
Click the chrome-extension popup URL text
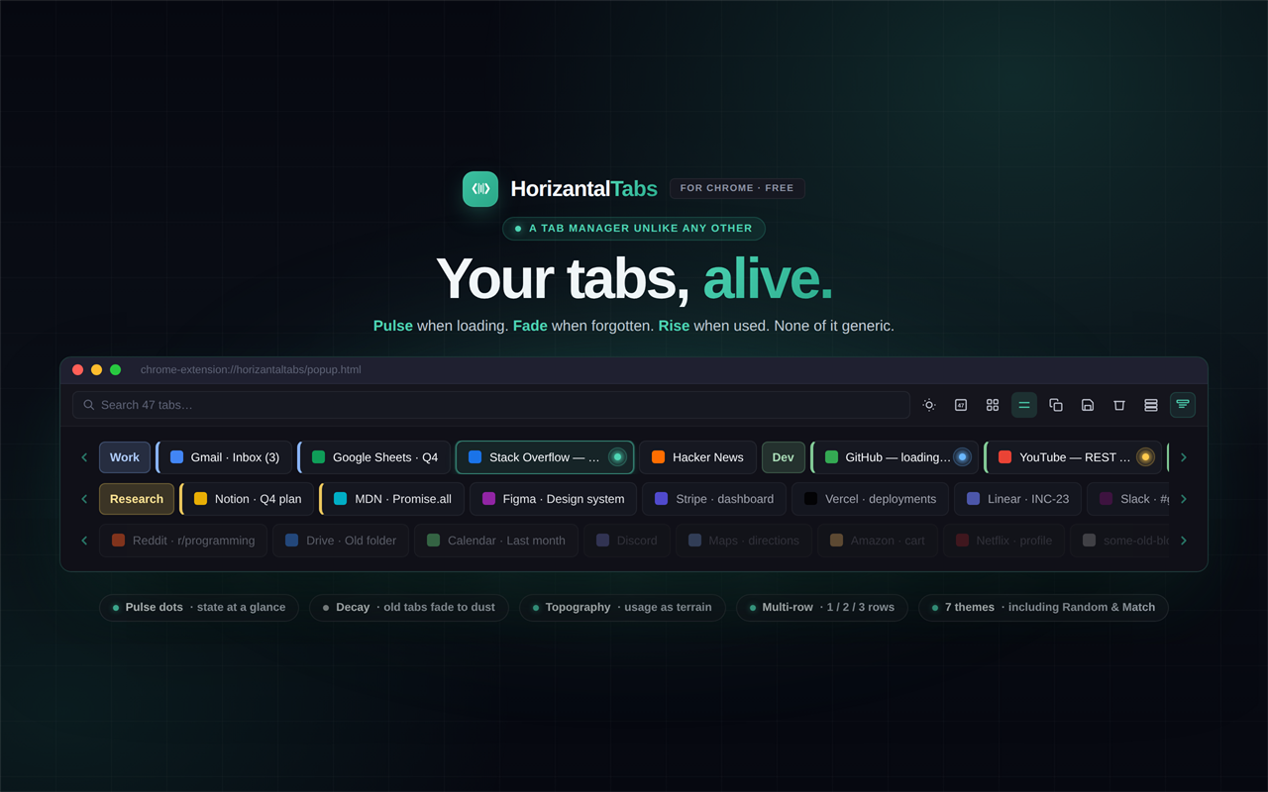point(251,370)
